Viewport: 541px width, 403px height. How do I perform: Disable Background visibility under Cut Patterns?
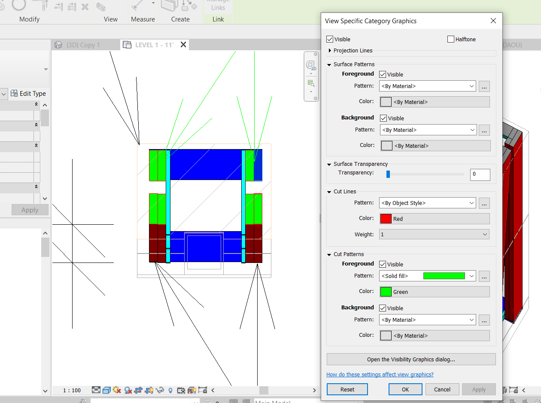tap(382, 308)
